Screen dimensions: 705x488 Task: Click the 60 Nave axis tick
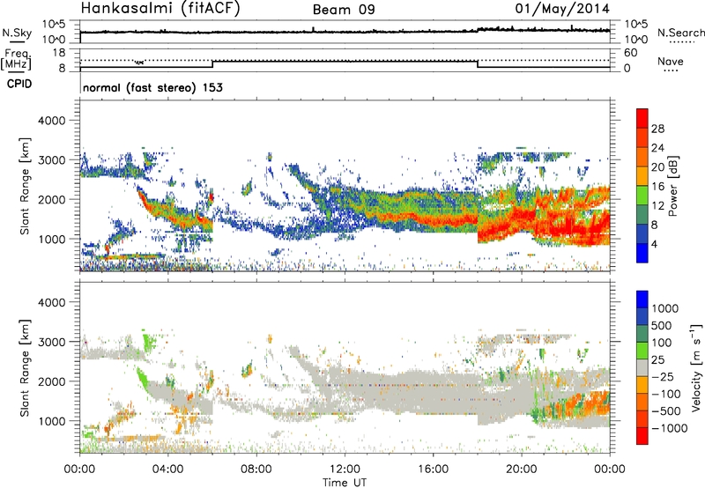[x=630, y=53]
